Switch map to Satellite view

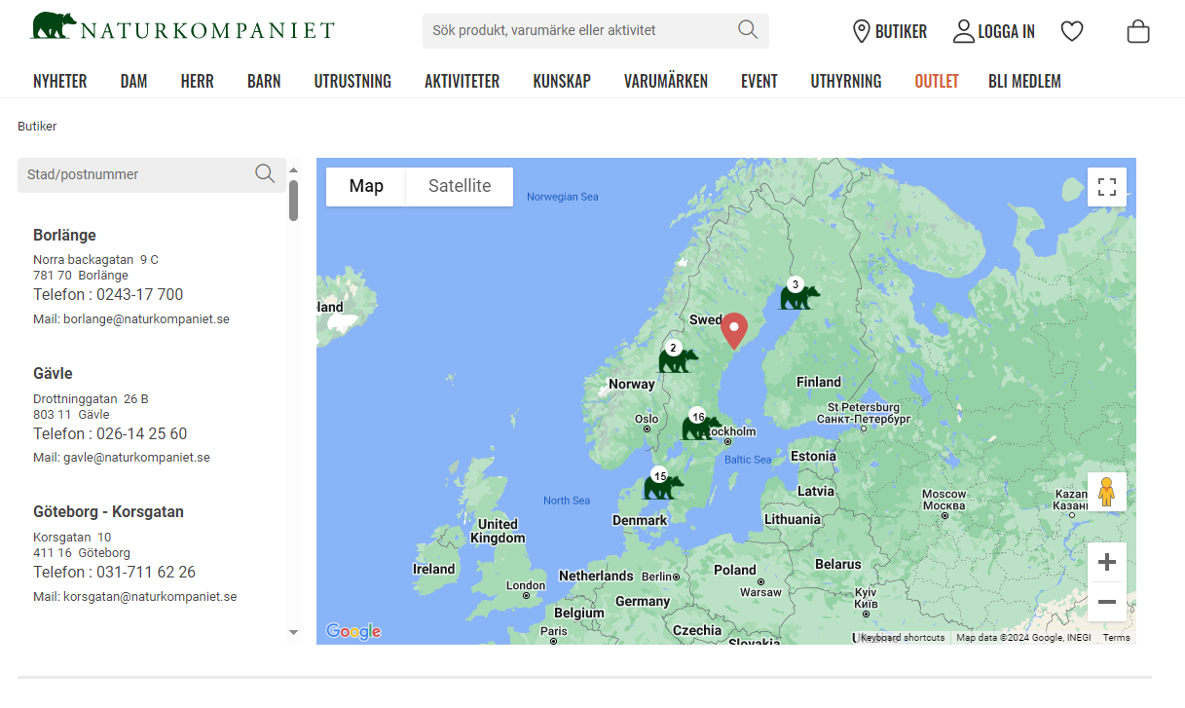click(460, 186)
